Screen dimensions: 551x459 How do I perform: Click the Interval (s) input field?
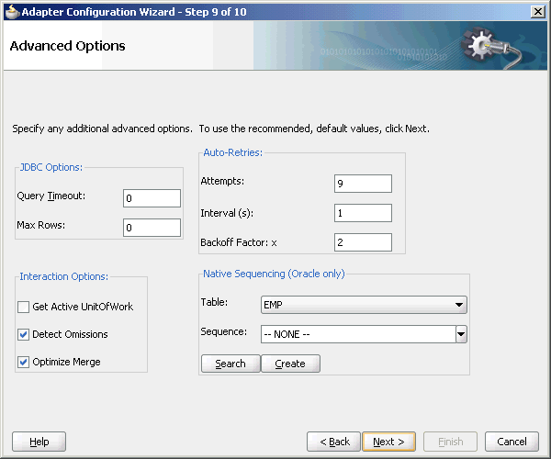[363, 213]
